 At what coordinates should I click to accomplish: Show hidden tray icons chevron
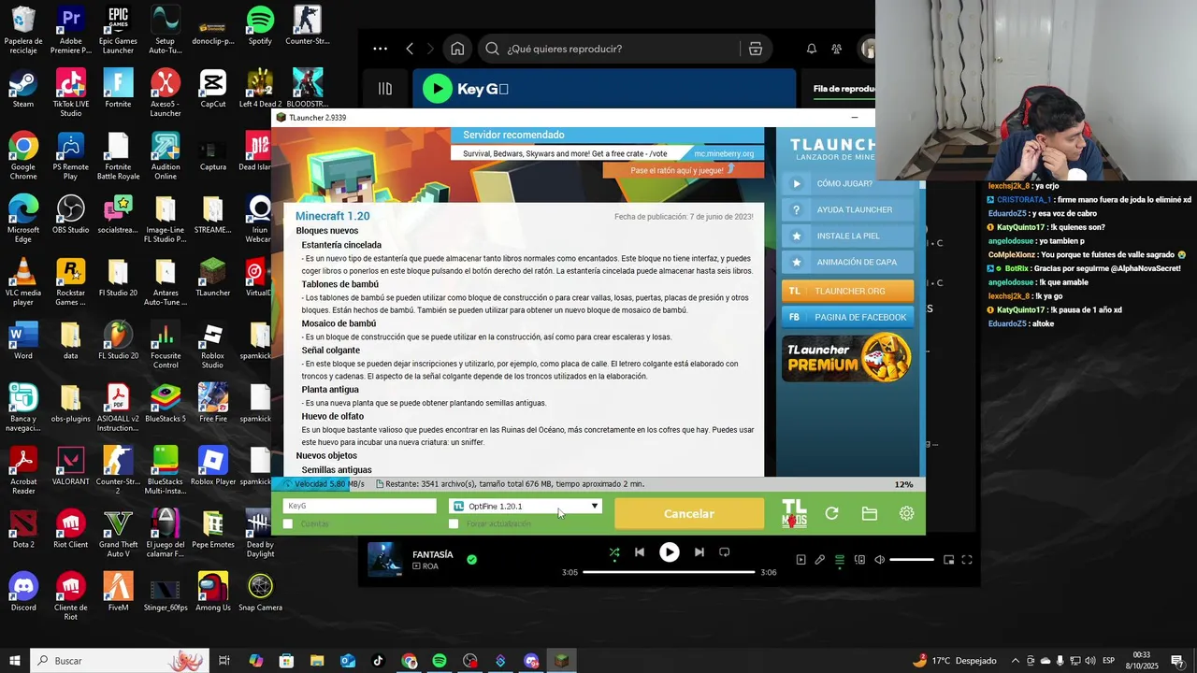point(1016,661)
